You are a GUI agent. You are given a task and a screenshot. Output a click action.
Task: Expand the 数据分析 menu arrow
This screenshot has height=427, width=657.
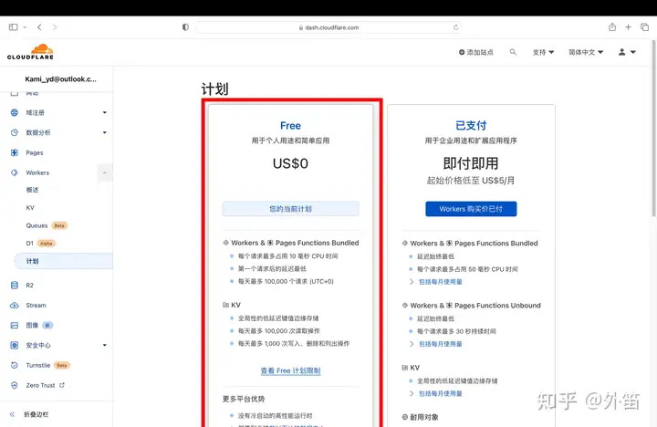105,132
